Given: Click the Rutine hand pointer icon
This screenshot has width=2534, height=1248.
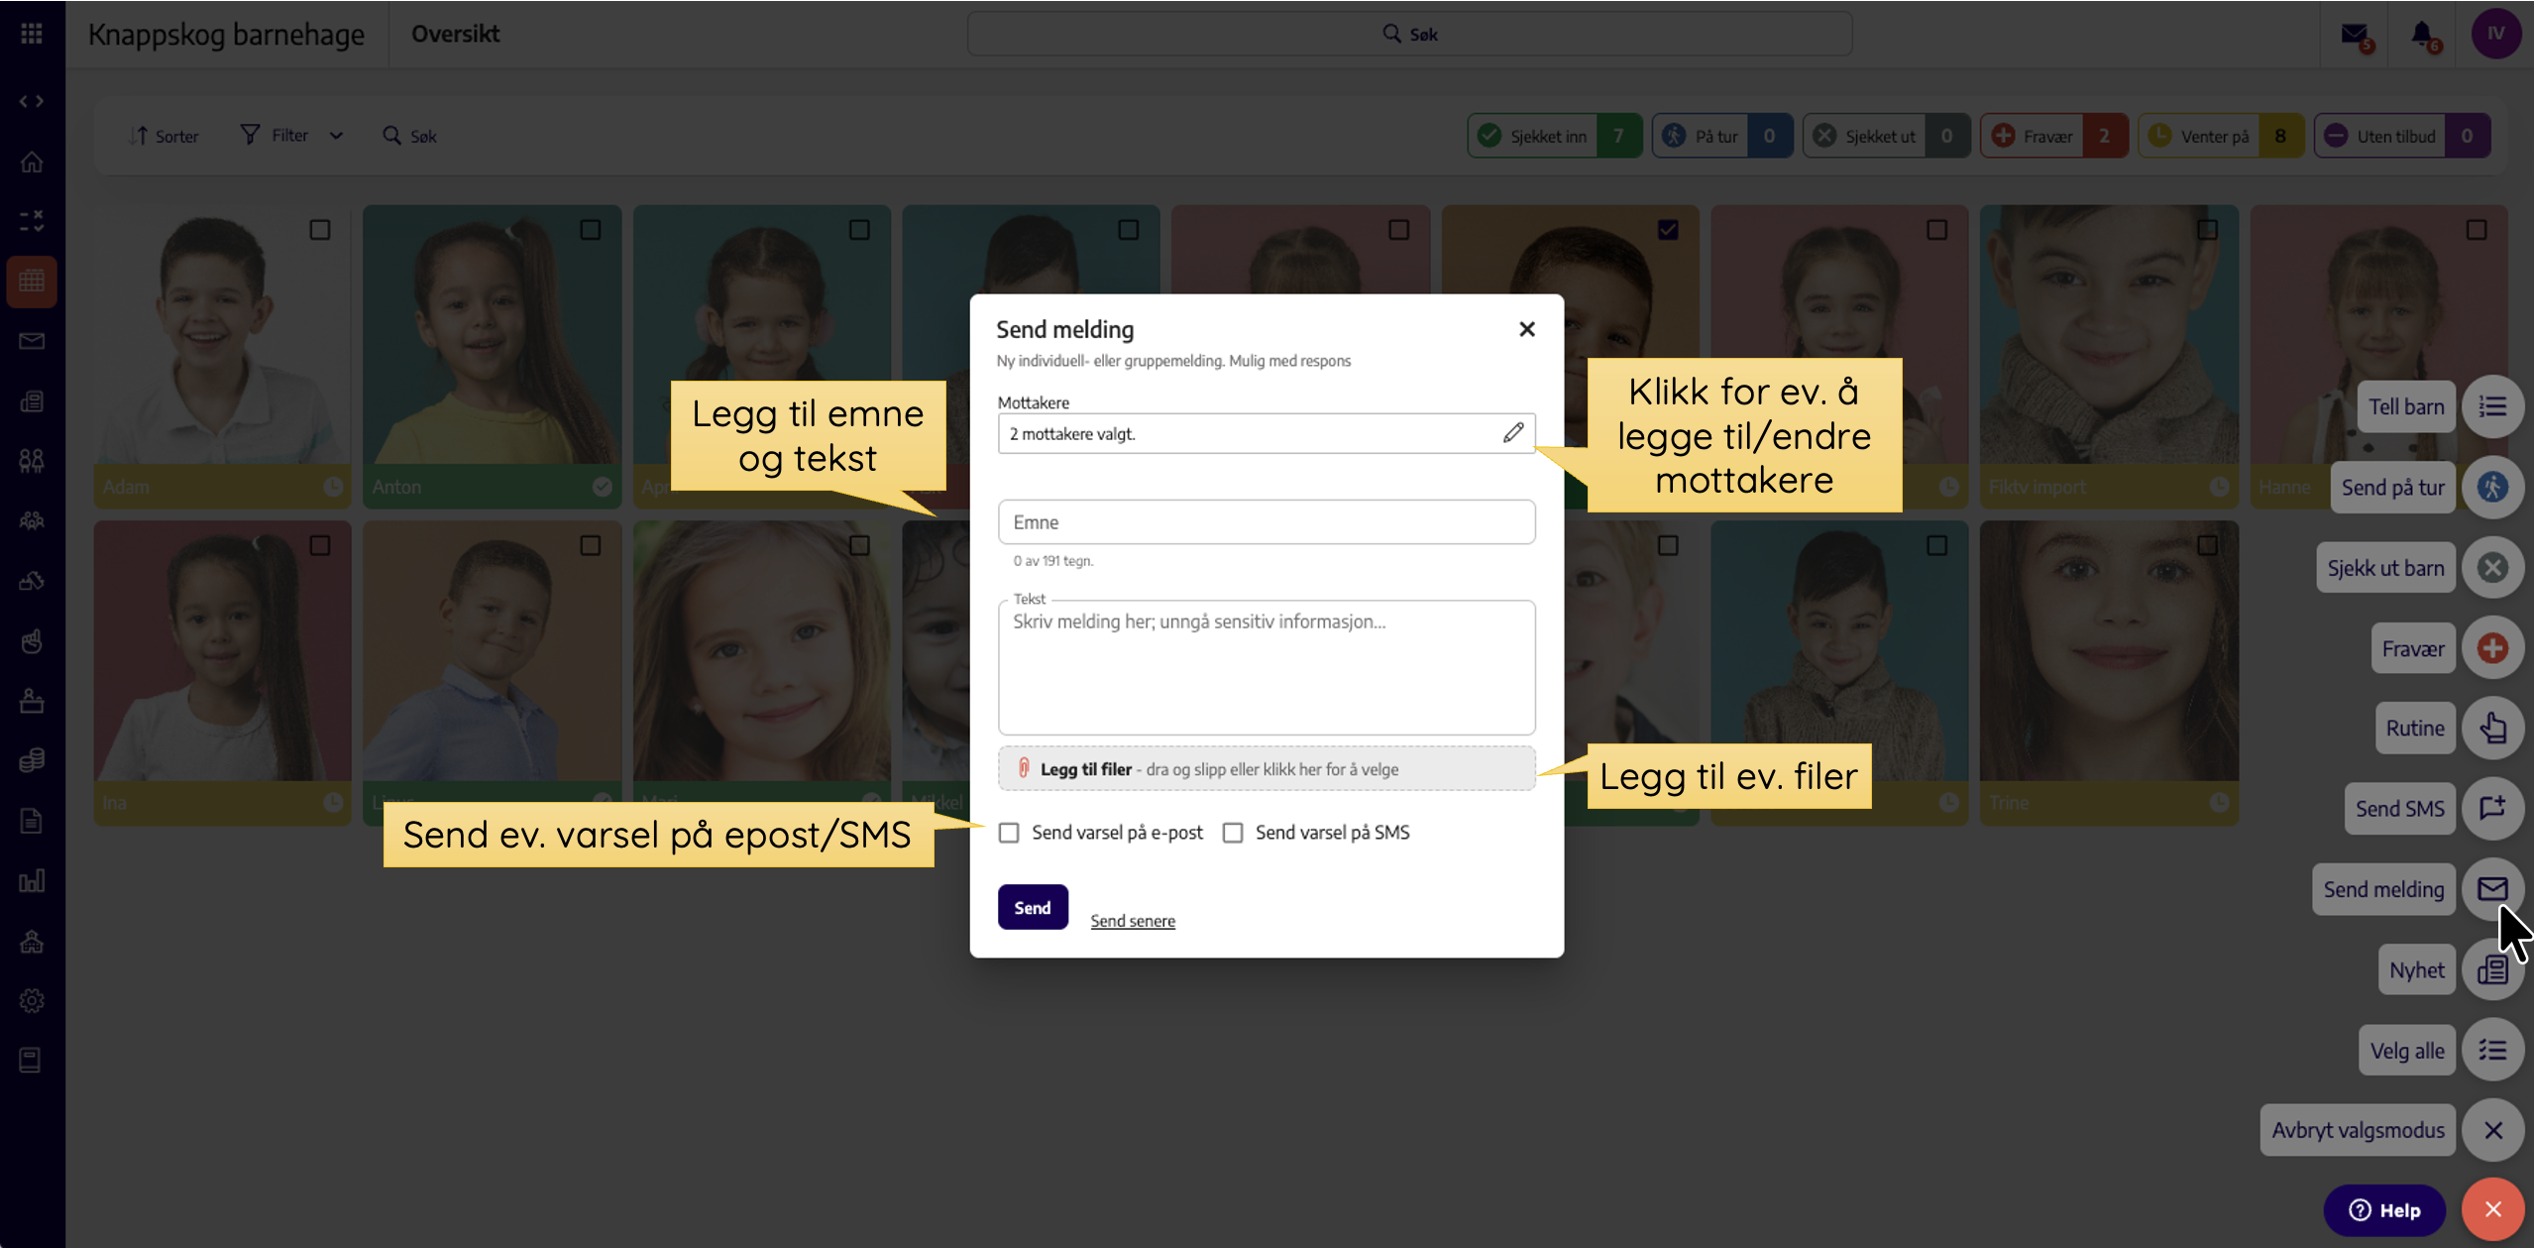Looking at the screenshot, I should [x=2493, y=729].
